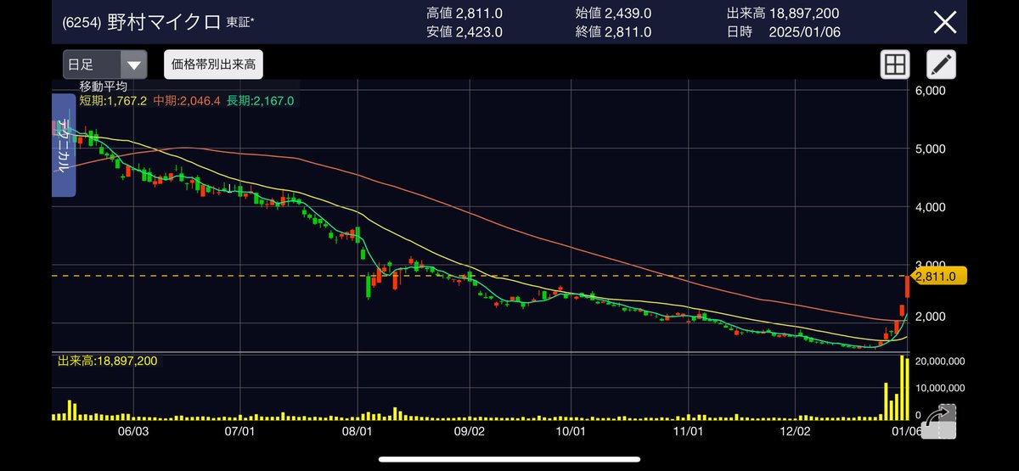Tap the stock code (6254)
This screenshot has height=471, width=1019.
pos(82,23)
